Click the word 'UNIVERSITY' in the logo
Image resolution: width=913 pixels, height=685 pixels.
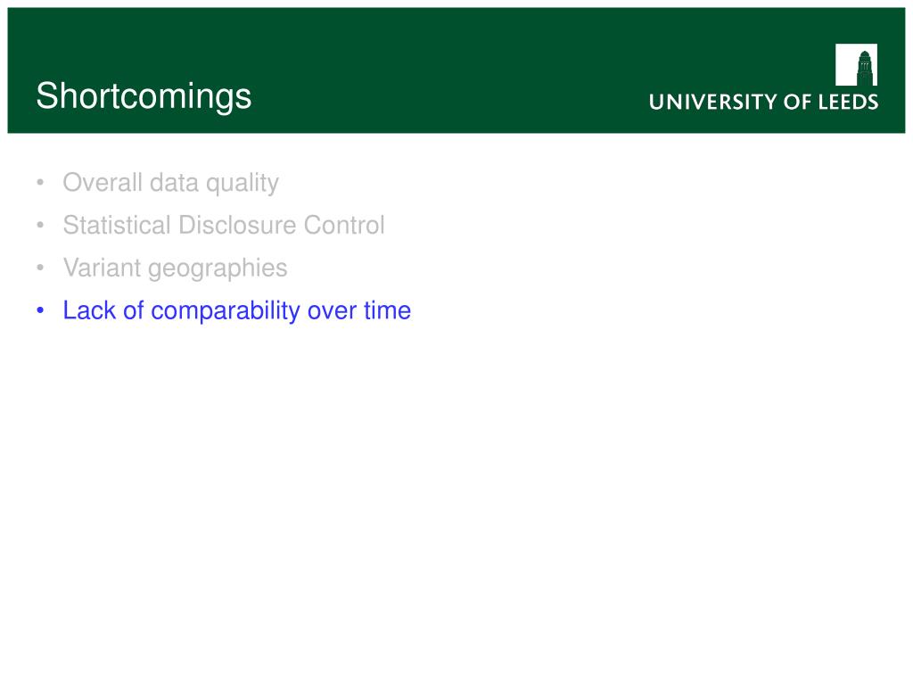tap(713, 102)
